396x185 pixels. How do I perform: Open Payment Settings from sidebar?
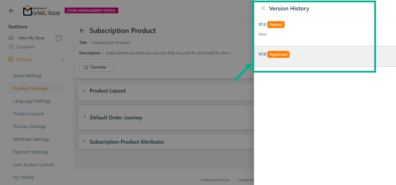pos(31,152)
